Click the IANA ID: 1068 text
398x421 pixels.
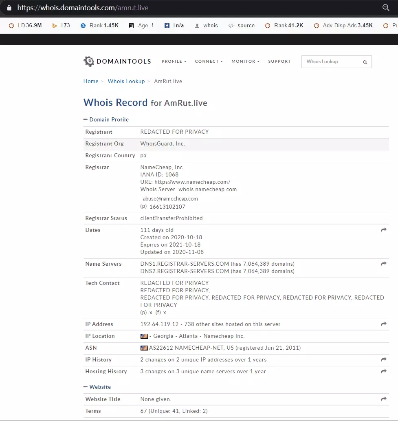tap(159, 174)
